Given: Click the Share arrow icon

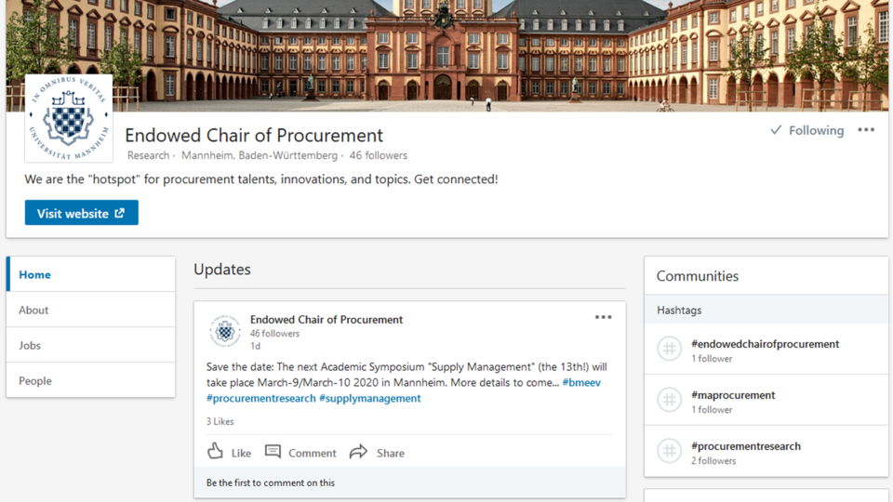Looking at the screenshot, I should 358,453.
